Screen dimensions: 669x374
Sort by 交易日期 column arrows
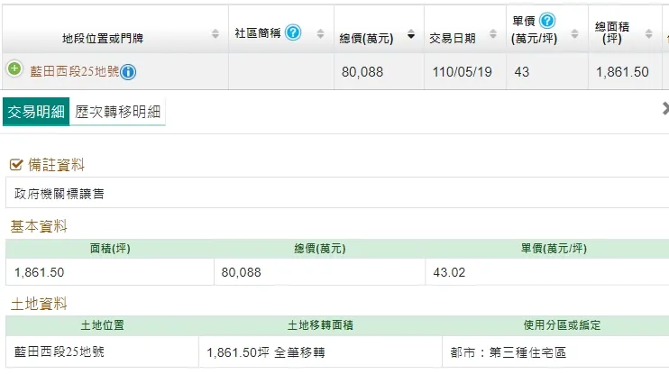coord(493,33)
